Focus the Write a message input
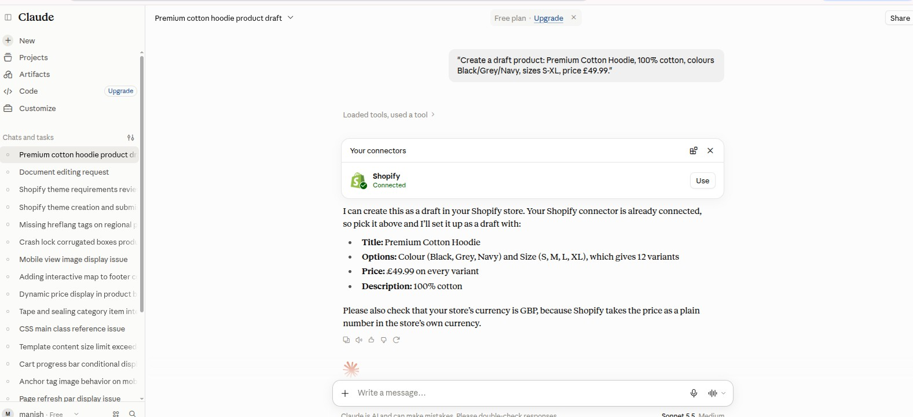This screenshot has height=417, width=913. click(x=518, y=393)
